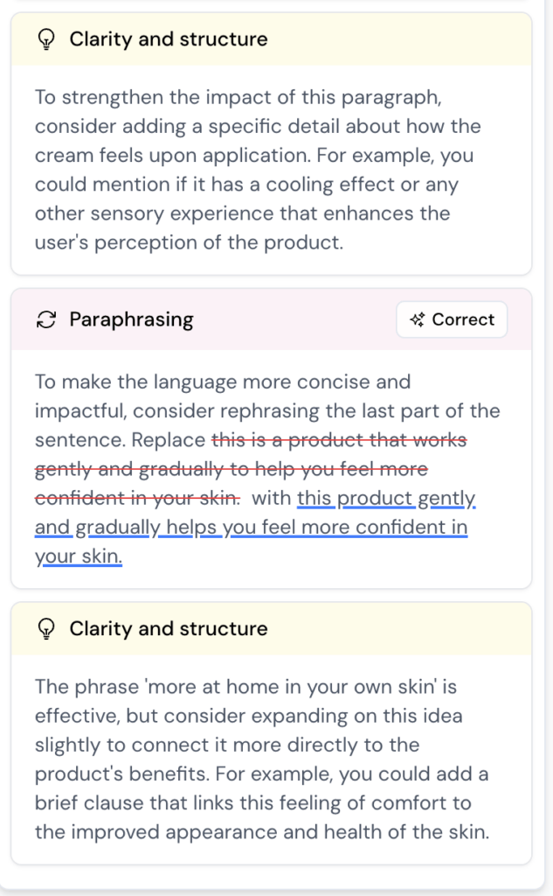Click the lightbulb icon on the 'own skin' suggestion
Viewport: 553px width, 896px height.
click(x=47, y=629)
